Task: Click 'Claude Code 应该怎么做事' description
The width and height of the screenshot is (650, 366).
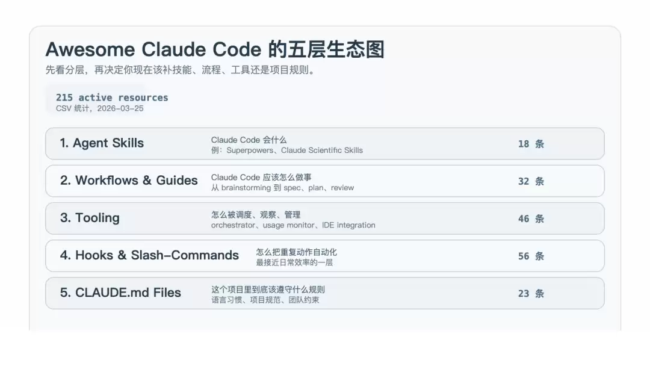Action: [261, 178]
